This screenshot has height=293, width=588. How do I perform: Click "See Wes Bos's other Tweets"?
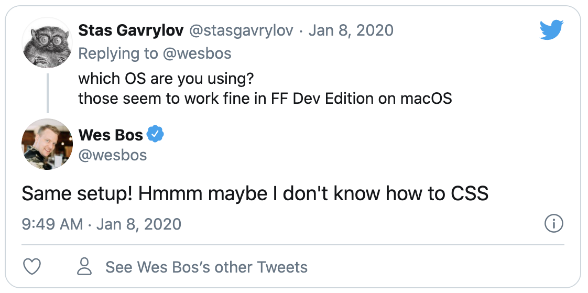206,267
